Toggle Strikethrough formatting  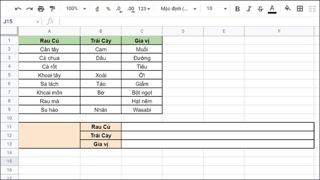(260, 9)
